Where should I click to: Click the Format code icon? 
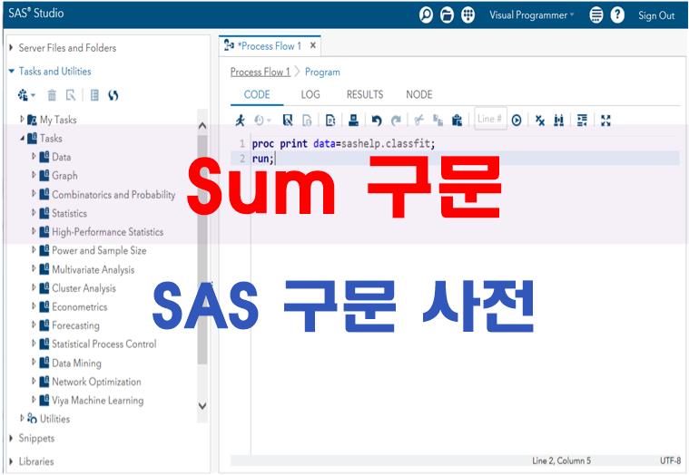click(x=582, y=120)
